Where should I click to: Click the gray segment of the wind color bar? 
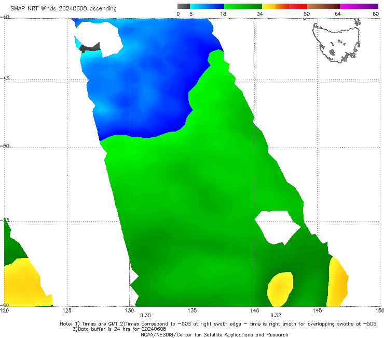[184, 6]
